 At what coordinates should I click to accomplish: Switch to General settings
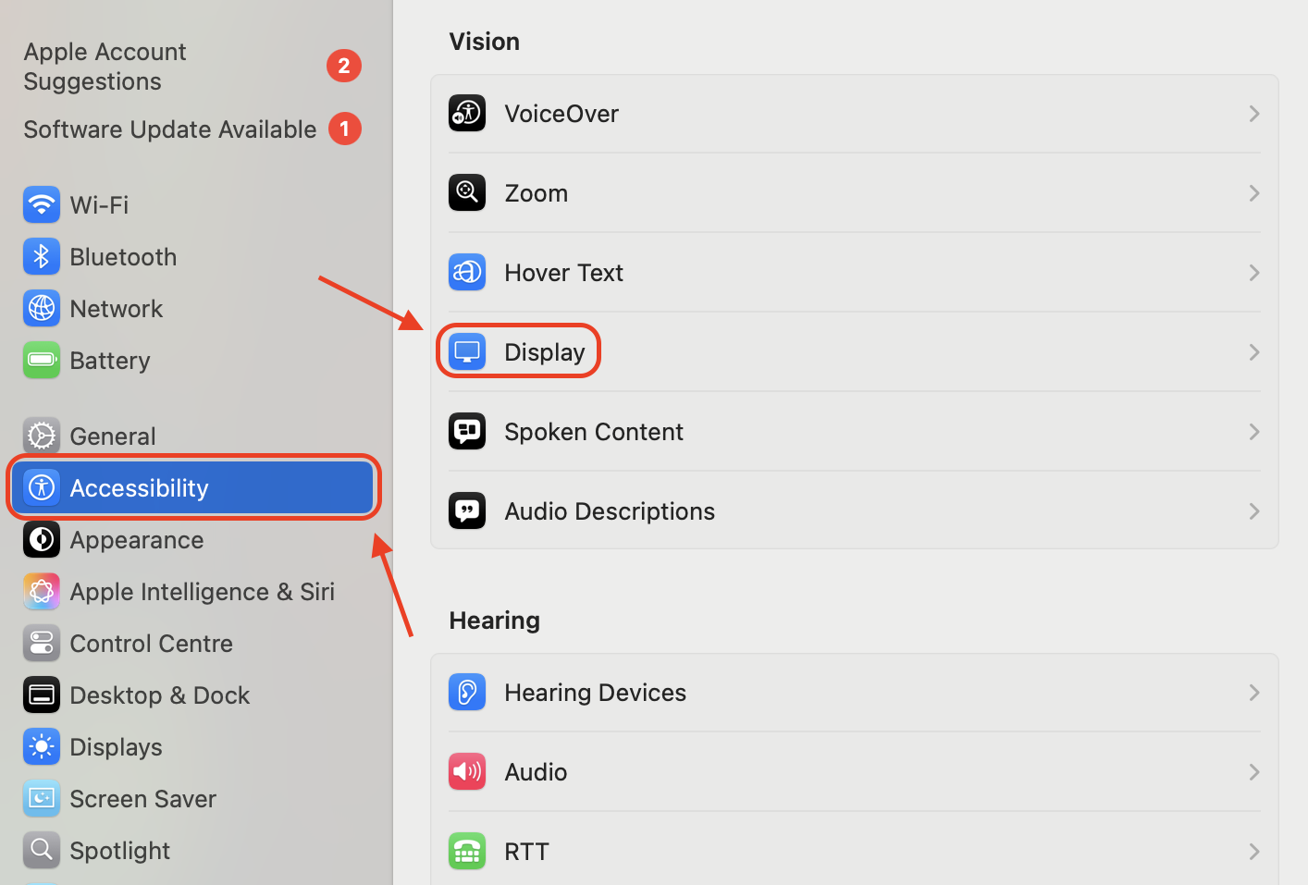(x=112, y=435)
